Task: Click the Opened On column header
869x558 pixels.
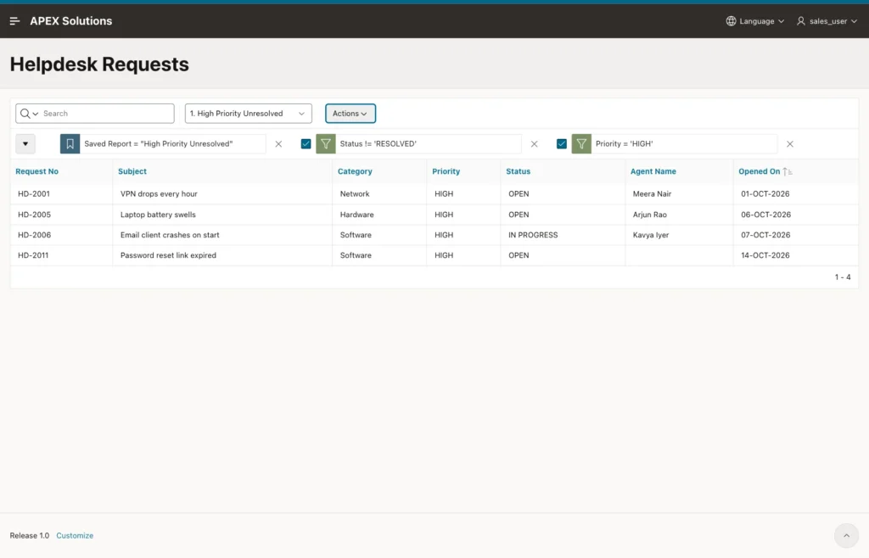Action: pyautogui.click(x=760, y=171)
